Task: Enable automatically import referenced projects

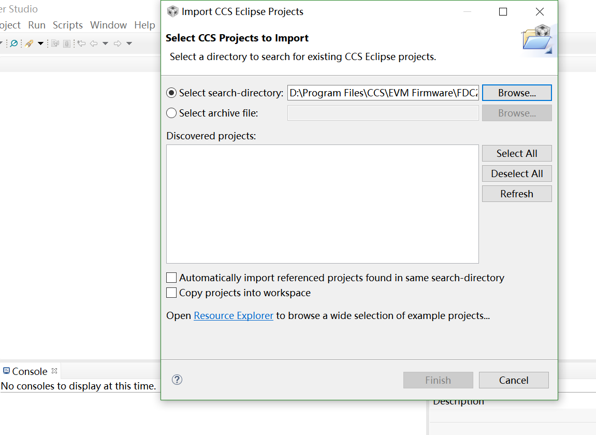Action: click(171, 278)
